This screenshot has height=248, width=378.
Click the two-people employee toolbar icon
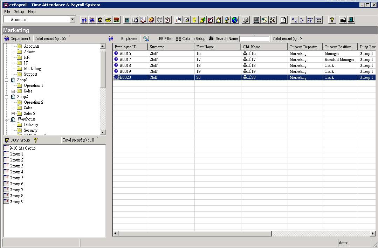84,20
